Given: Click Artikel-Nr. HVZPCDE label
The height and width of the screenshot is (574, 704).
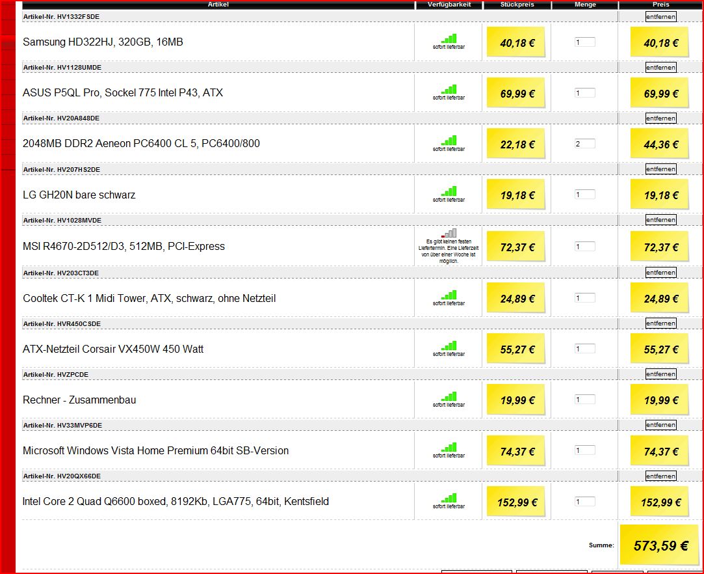Looking at the screenshot, I should 56,374.
